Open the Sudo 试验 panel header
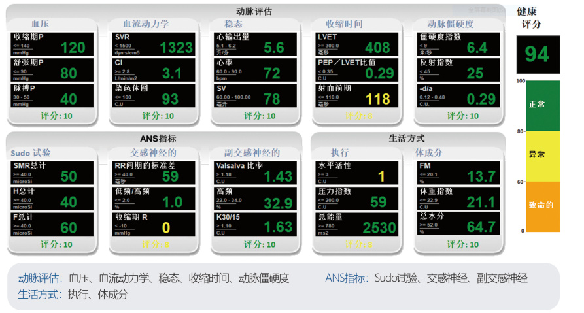This screenshot has width=584, height=313. pyautogui.click(x=31, y=153)
